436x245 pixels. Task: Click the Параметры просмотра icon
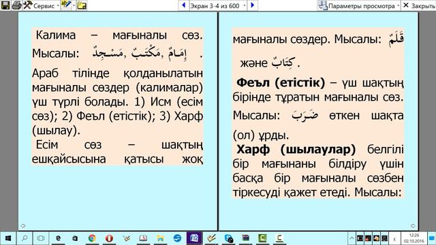click(323, 5)
